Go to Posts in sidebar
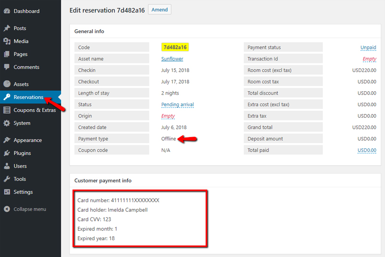The image size is (385, 257). coord(20,28)
